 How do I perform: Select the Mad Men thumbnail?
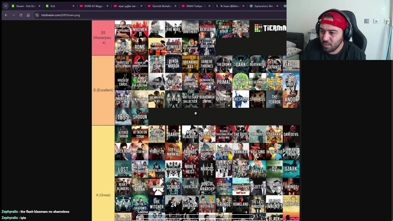(140, 29)
